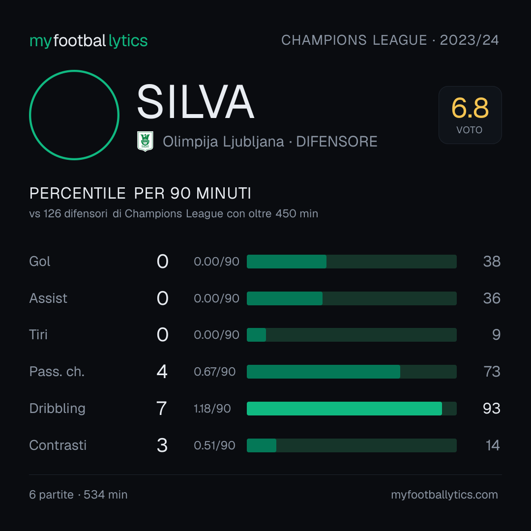Click the Contrasti stat label
The image size is (531, 531).
(58, 445)
